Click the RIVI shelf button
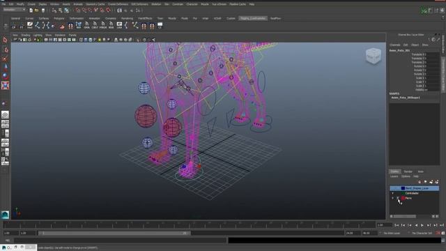 click(79, 26)
